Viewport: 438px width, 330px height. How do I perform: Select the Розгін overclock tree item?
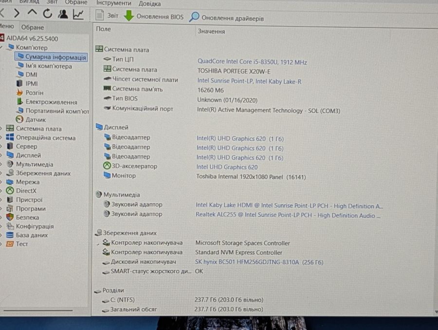click(30, 93)
